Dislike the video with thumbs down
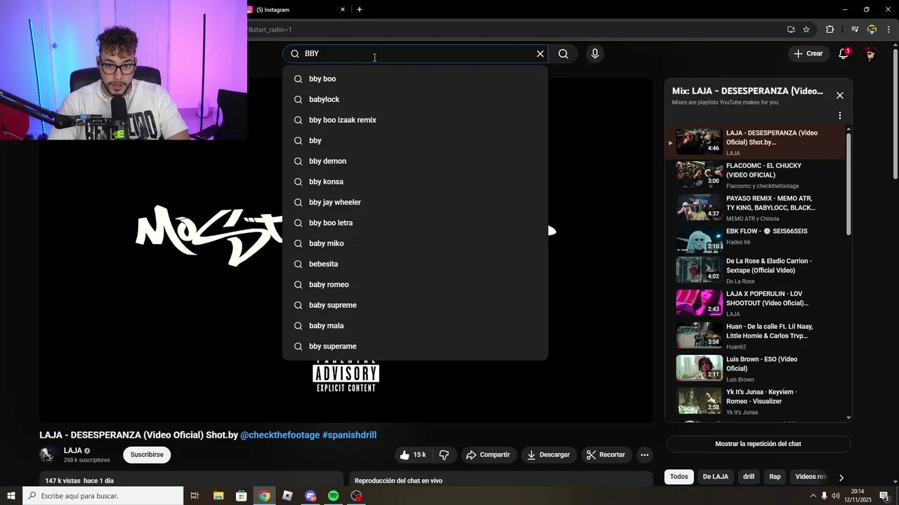 click(x=444, y=454)
